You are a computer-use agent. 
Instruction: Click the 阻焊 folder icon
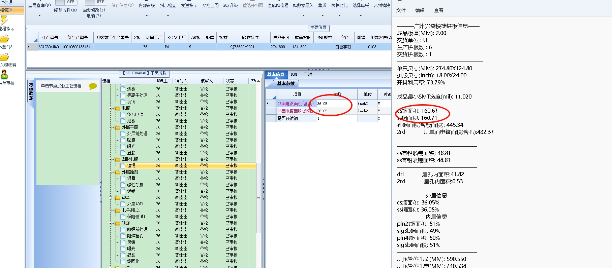pos(117,223)
